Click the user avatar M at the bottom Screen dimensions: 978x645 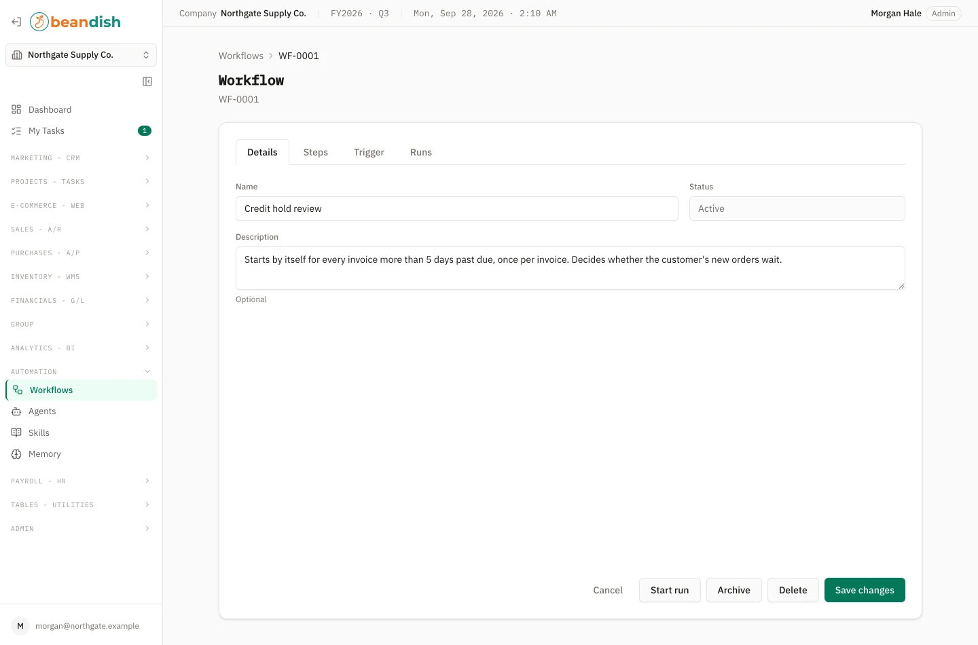(20, 626)
